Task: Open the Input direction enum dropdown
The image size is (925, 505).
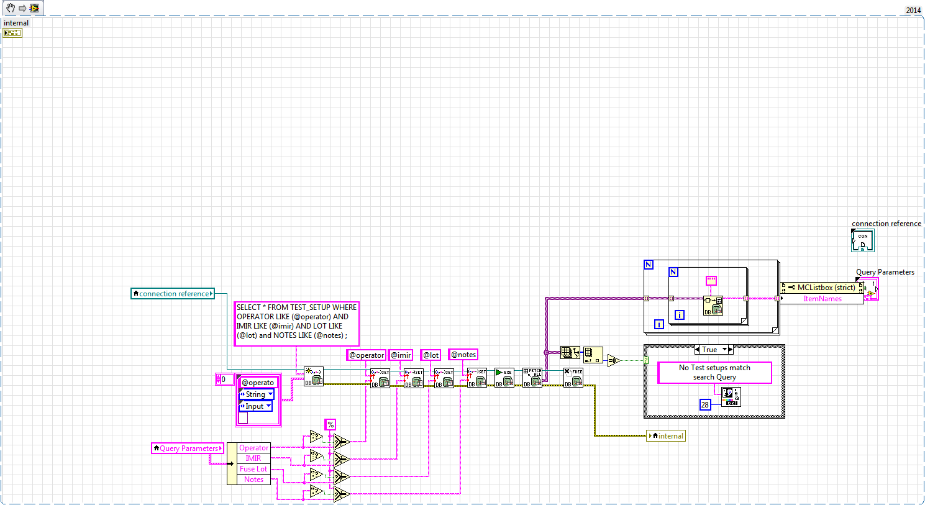Action: [x=268, y=406]
